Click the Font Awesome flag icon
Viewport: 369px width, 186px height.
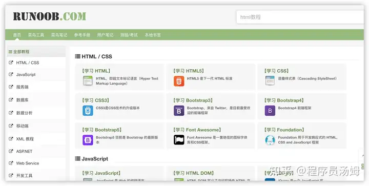pos(179,140)
